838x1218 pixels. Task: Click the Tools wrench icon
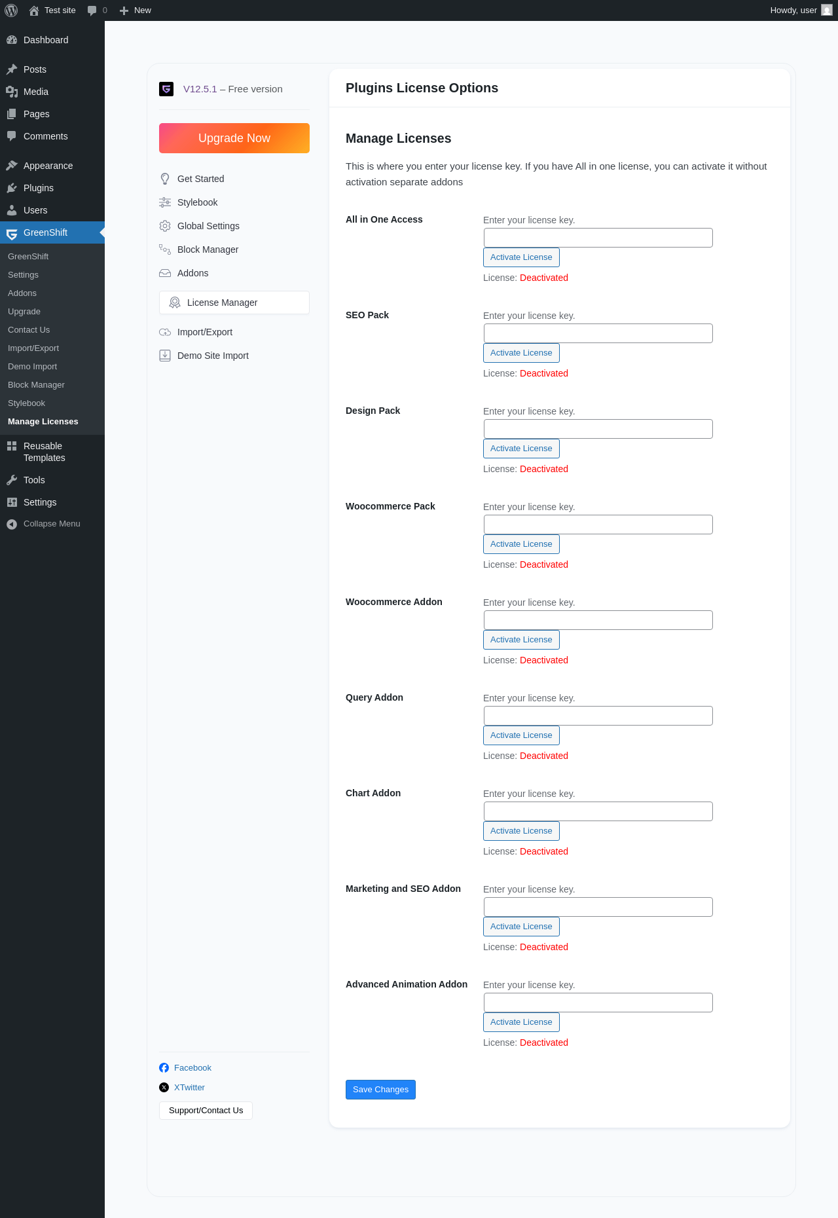tap(12, 480)
